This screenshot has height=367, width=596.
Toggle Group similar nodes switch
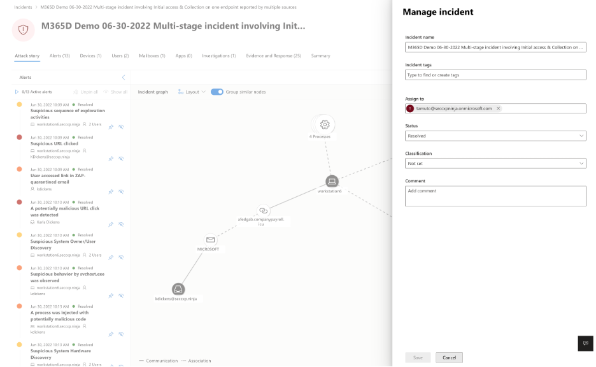(x=216, y=92)
